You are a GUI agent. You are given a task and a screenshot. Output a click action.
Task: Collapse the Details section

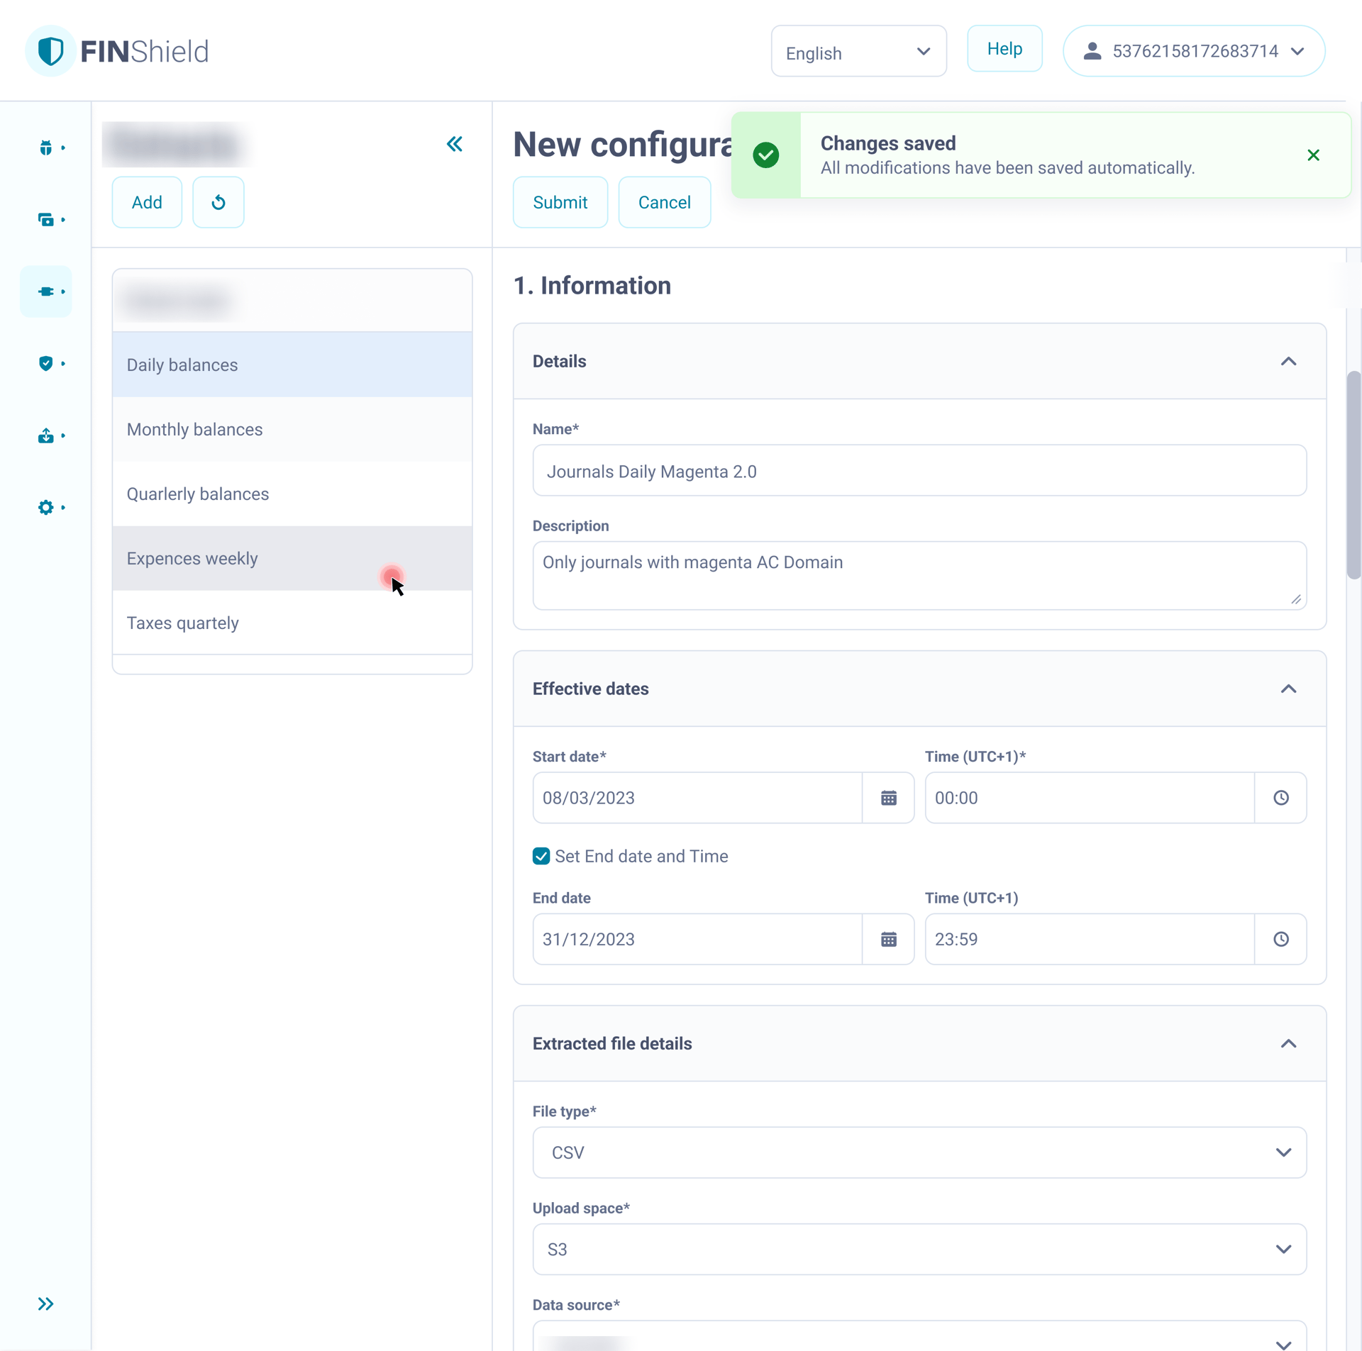click(1288, 362)
